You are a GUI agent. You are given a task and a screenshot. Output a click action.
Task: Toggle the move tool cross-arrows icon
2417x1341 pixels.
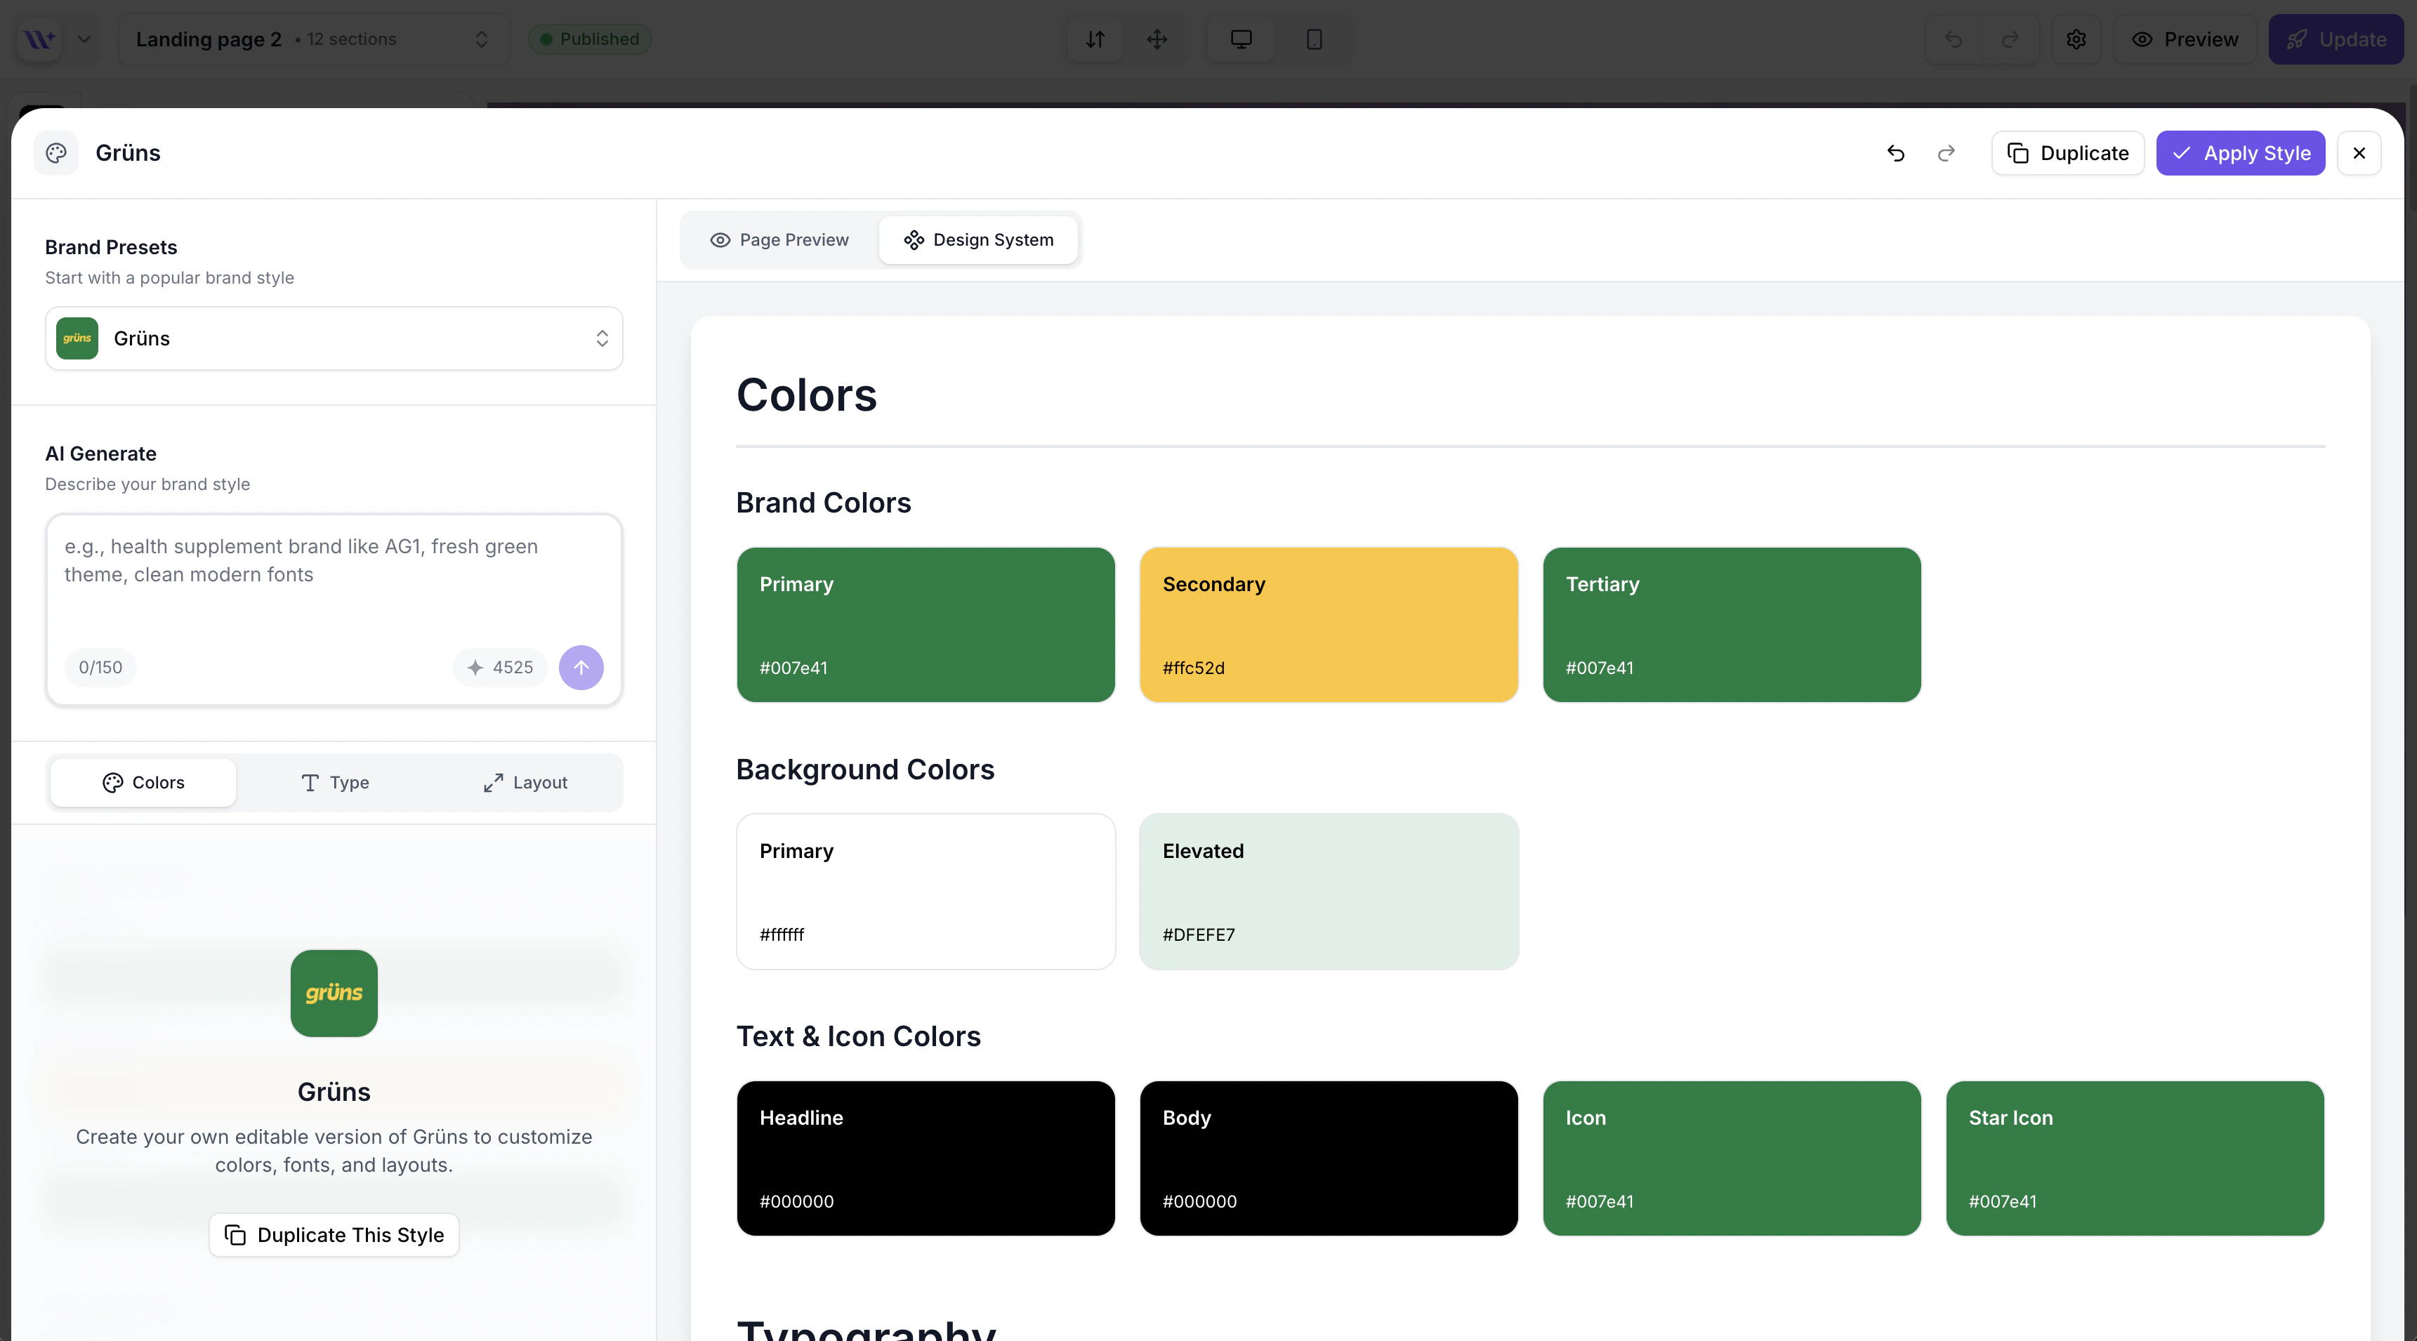(x=1157, y=39)
